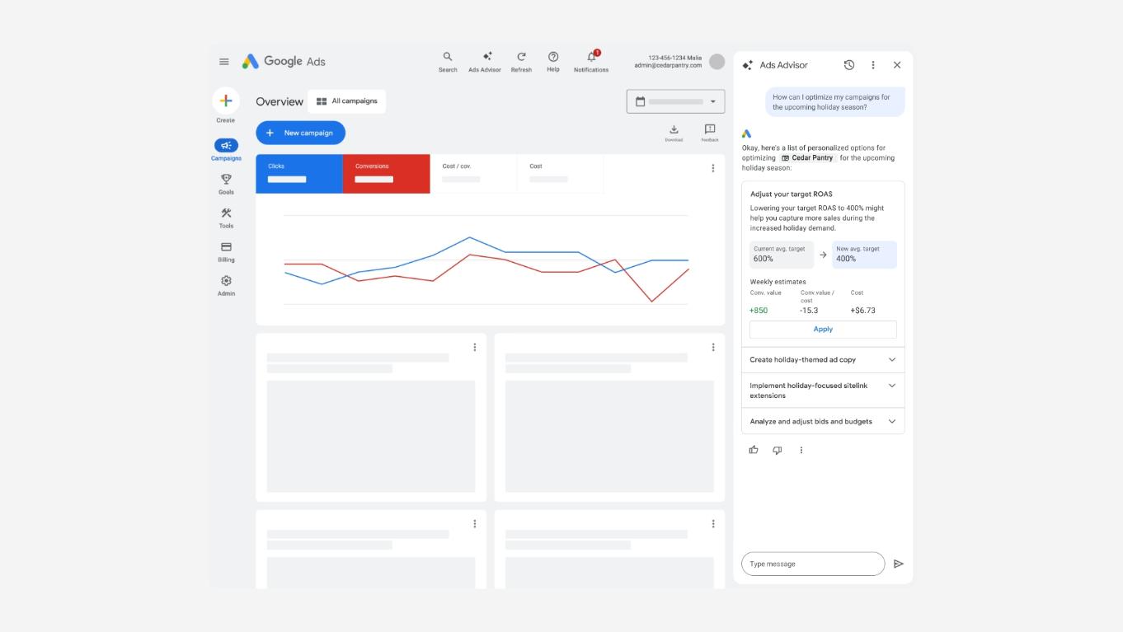Open Billing from the sidebar
Image resolution: width=1123 pixels, height=632 pixels.
point(226,251)
